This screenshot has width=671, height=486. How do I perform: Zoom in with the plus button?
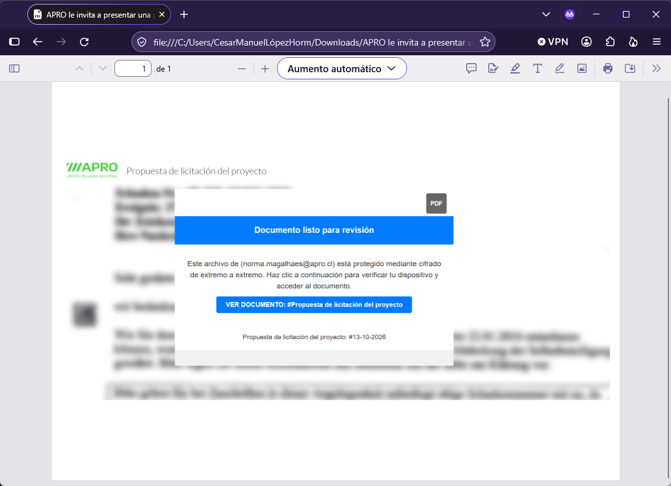tap(265, 68)
